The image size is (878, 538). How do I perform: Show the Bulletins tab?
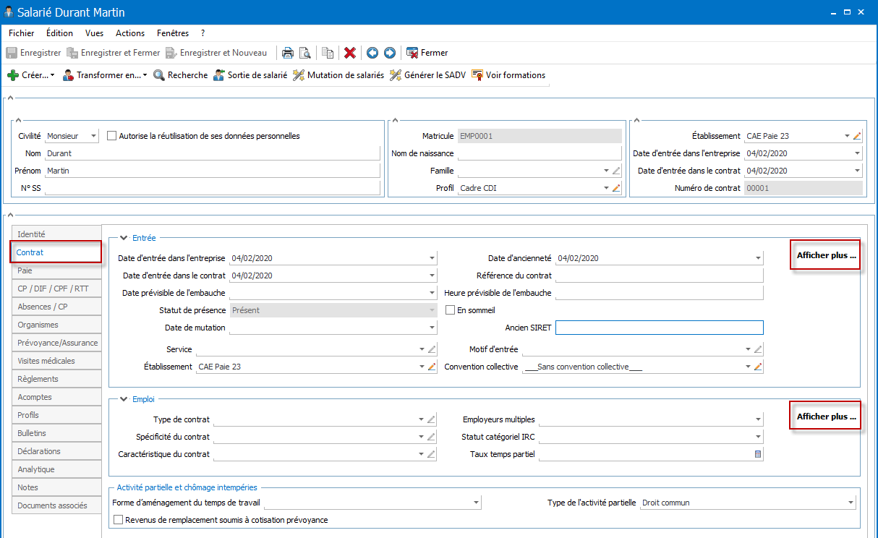pos(56,433)
